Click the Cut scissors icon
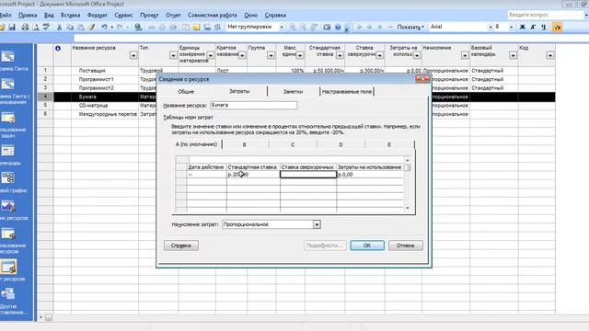589x331 pixels. (x=59, y=27)
